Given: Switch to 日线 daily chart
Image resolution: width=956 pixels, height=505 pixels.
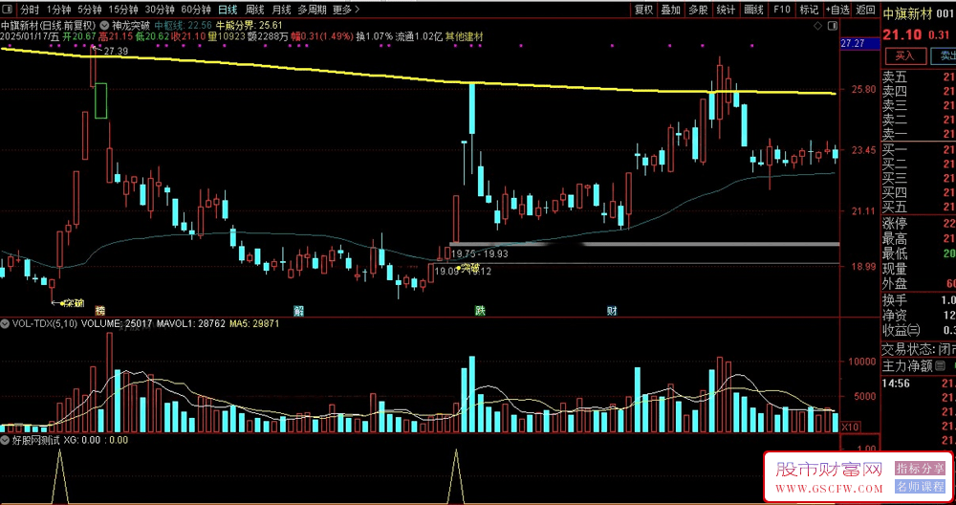Looking at the screenshot, I should click(228, 10).
